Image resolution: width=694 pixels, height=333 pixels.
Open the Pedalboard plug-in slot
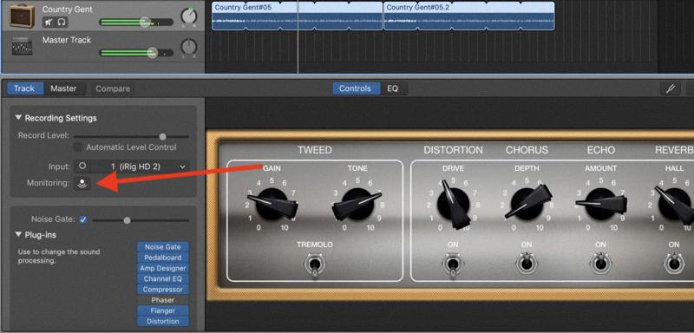tap(163, 258)
